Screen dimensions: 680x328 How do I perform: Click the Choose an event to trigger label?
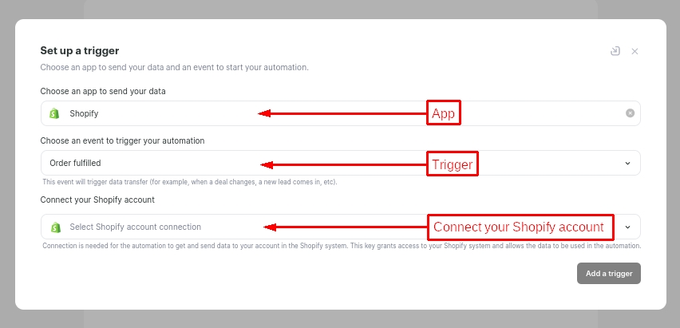[122, 140]
